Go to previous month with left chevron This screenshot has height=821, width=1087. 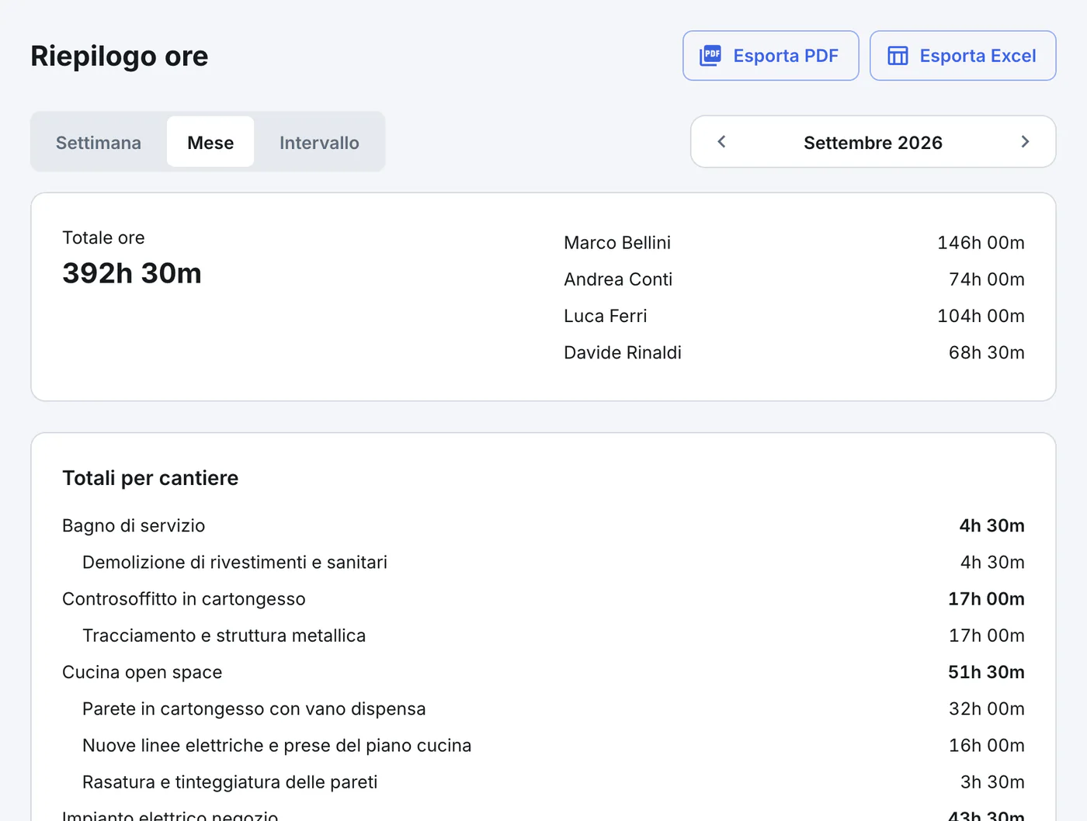[x=721, y=141]
